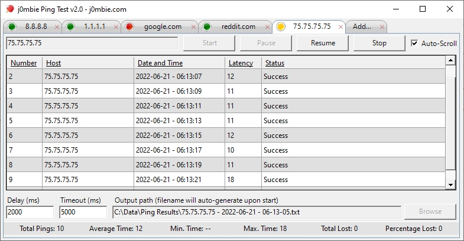464x241 pixels.
Task: Minimize the j0mbie Ping Test window
Action: (x=396, y=9)
